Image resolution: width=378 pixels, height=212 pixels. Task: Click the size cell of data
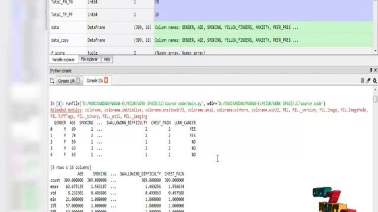pyautogui.click(x=142, y=28)
